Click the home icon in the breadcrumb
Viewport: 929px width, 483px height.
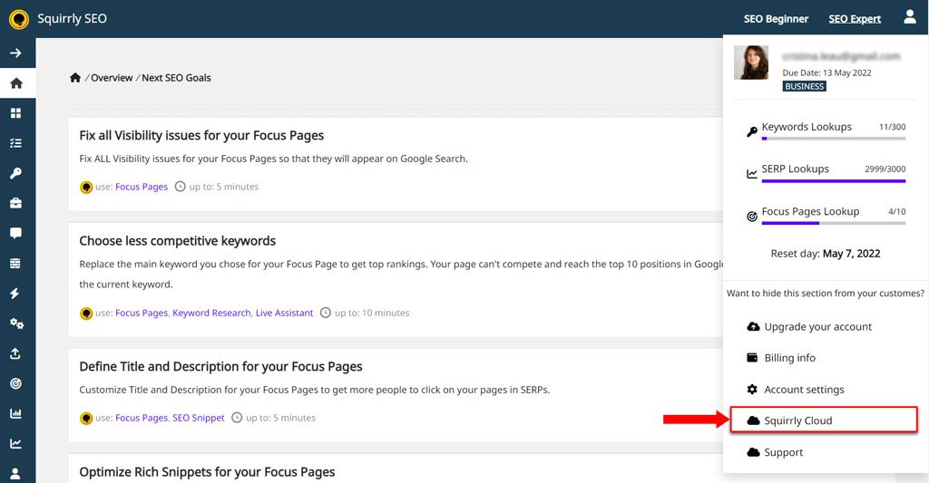tap(75, 78)
